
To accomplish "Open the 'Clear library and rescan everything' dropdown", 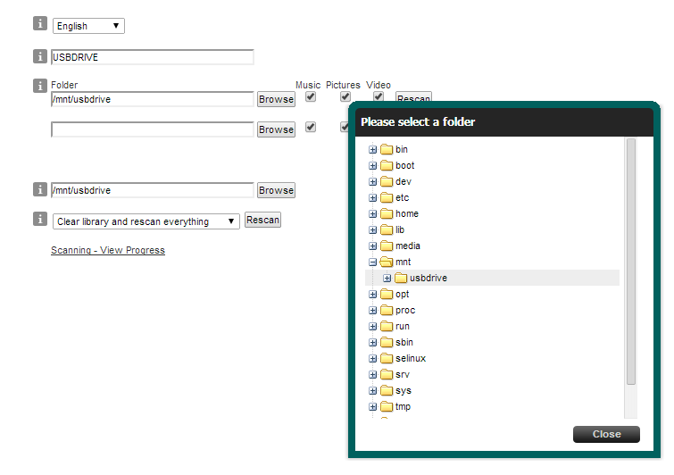I will (146, 221).
